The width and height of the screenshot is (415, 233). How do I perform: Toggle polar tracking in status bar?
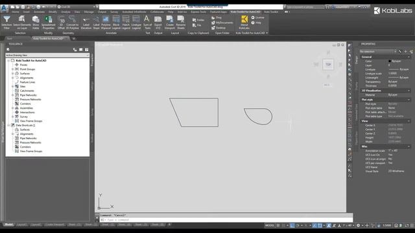point(298,225)
